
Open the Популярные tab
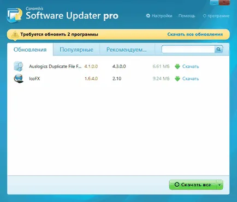coord(76,50)
